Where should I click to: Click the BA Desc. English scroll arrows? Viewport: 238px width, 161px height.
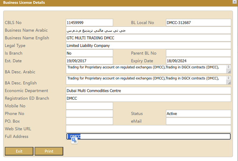[x=228, y=78]
